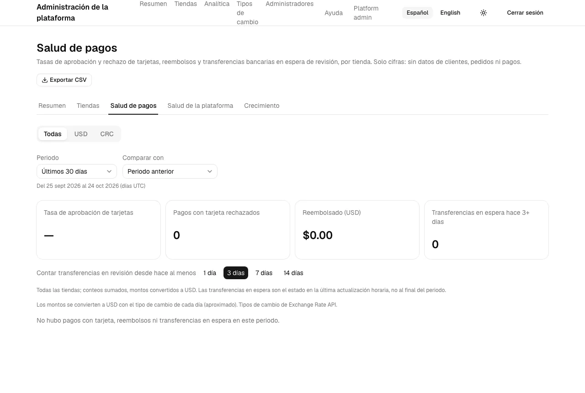
Task: Set review threshold to 7 días
Action: tap(264, 273)
